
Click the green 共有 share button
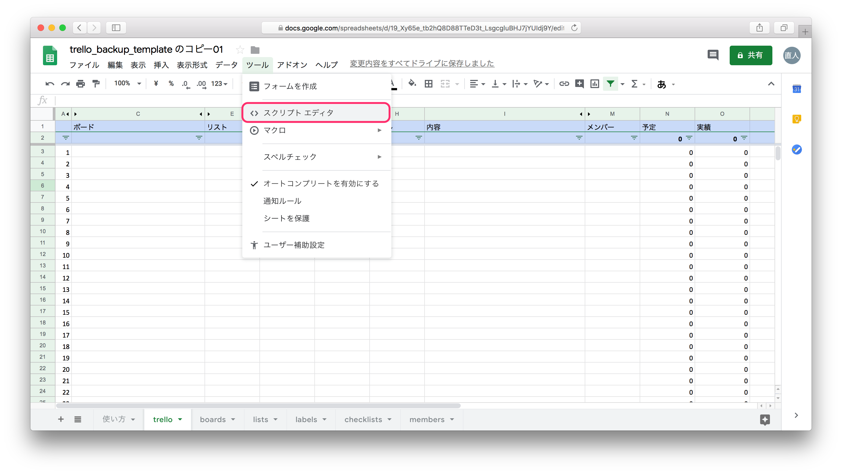click(750, 55)
